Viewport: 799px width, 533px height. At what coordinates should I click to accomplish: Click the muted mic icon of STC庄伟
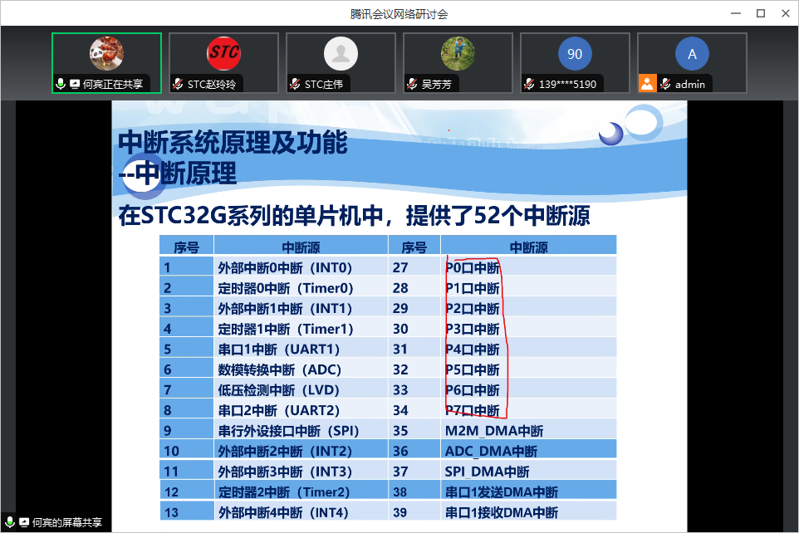(295, 84)
